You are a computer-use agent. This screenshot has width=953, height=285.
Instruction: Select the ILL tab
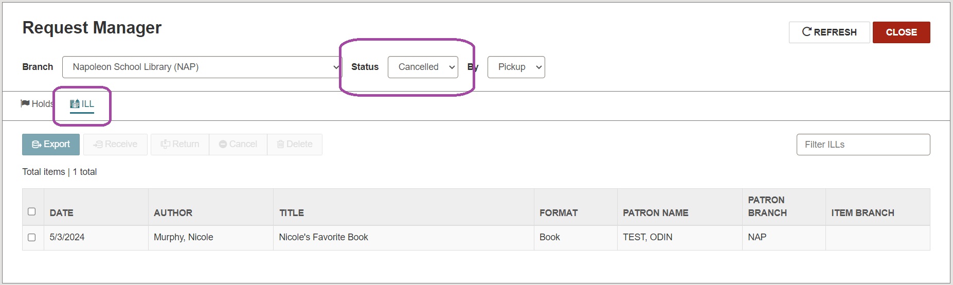82,104
